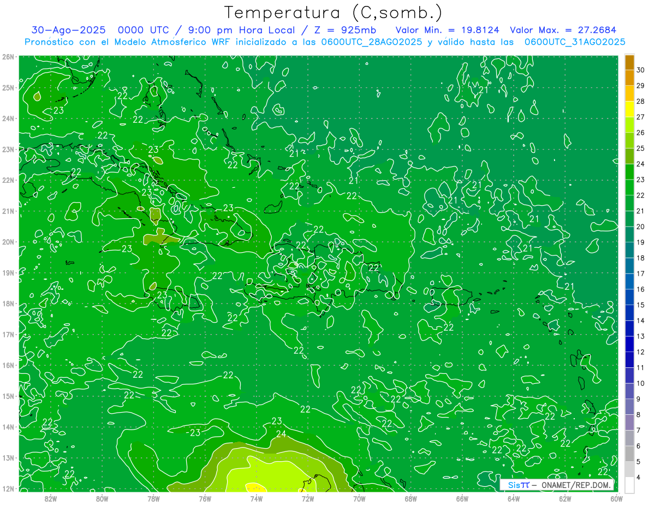Click the longitude axis label '72W'
Image resolution: width=655 pixels, height=506 pixels.
coord(308,498)
